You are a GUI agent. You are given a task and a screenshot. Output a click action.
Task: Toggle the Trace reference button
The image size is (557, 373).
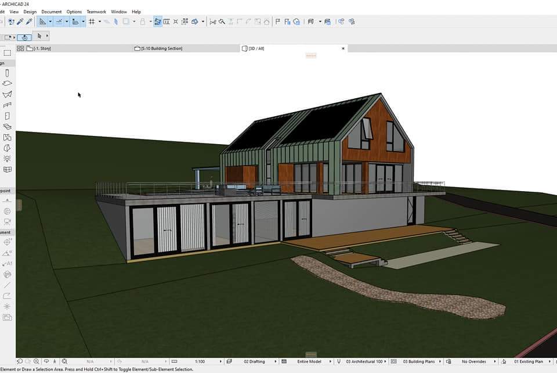pos(158,21)
